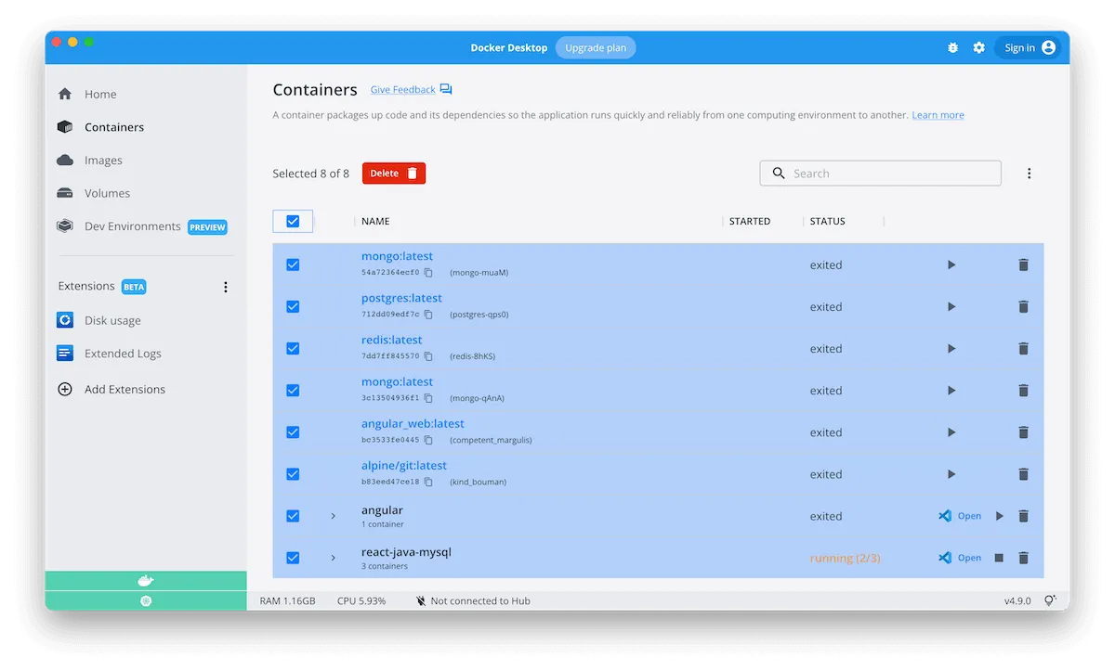The width and height of the screenshot is (1115, 670).
Task: Start the postgres-qps0 container
Action: 951,307
